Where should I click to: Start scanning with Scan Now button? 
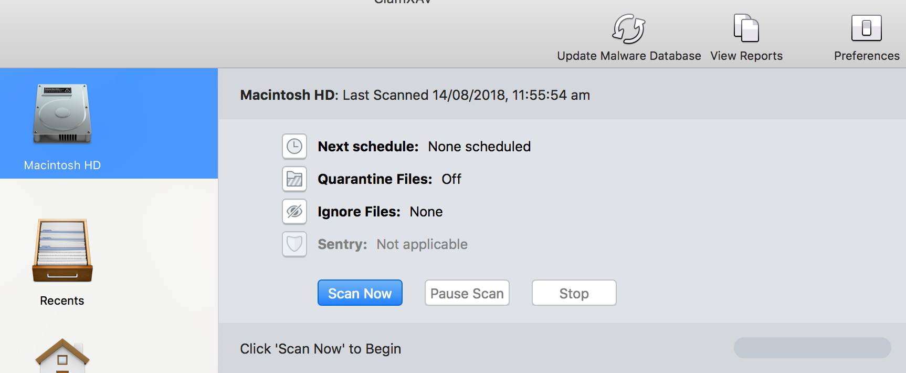click(x=360, y=293)
